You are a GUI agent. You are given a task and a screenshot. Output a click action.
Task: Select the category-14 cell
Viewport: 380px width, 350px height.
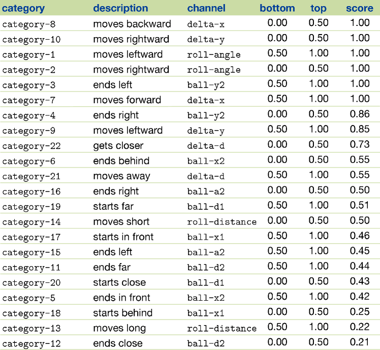pyautogui.click(x=31, y=222)
